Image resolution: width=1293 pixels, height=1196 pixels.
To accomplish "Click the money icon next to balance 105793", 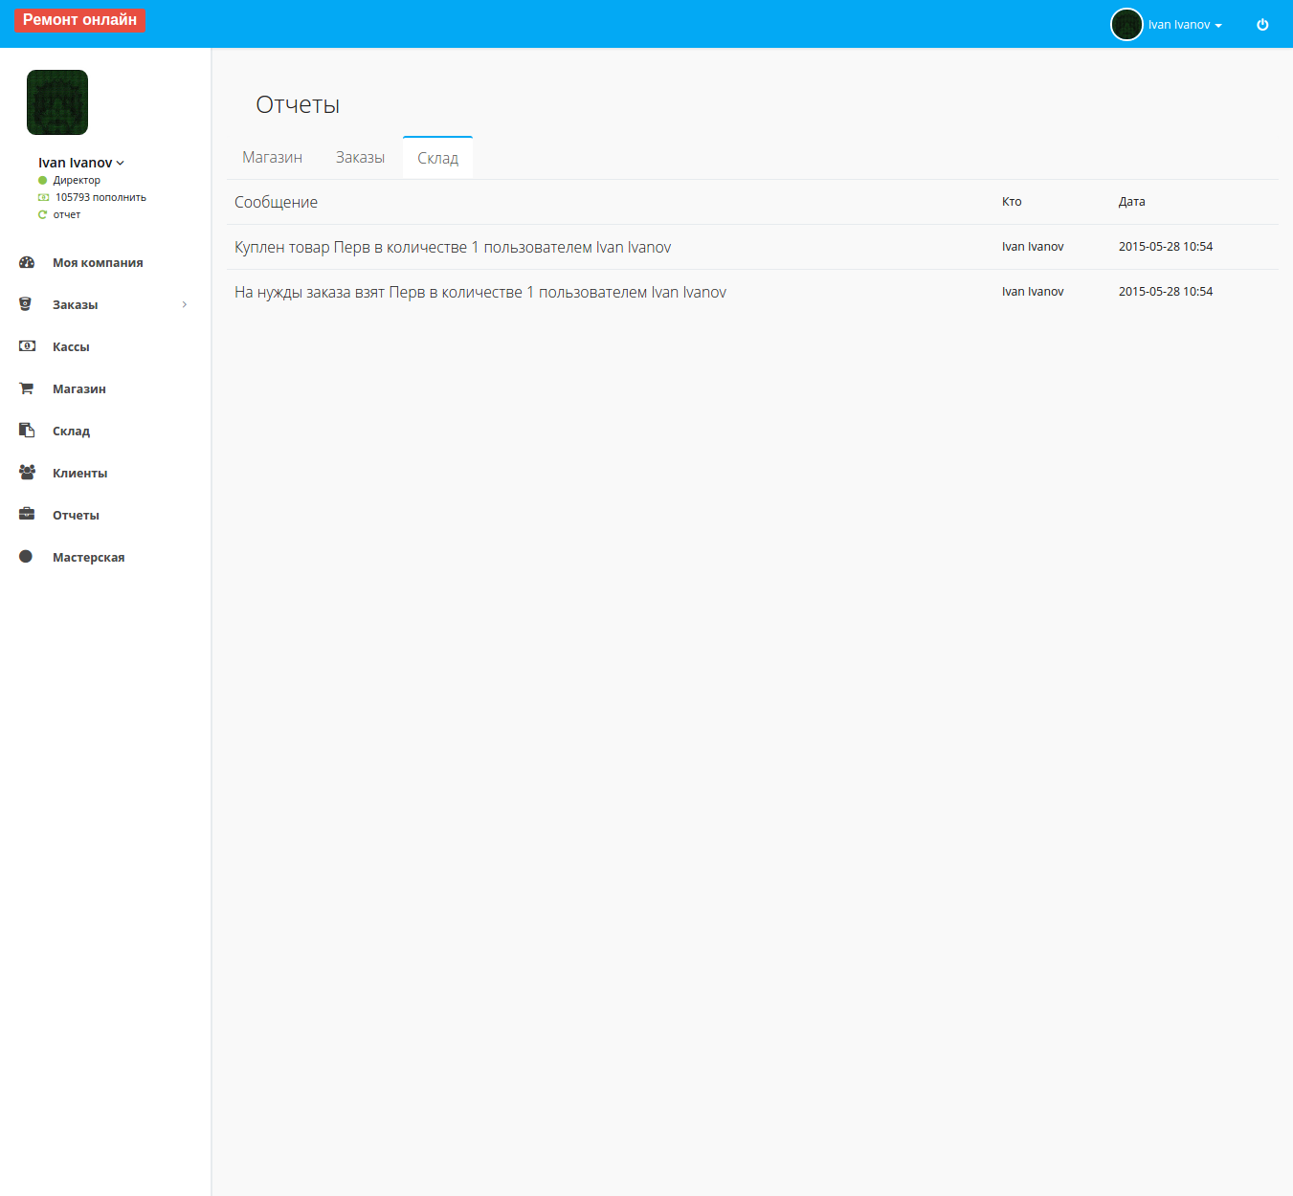I will click(43, 197).
